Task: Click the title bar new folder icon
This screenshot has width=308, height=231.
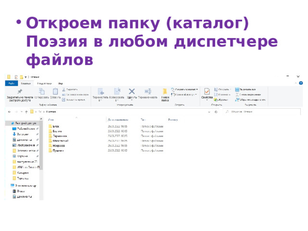Action: 21,77
